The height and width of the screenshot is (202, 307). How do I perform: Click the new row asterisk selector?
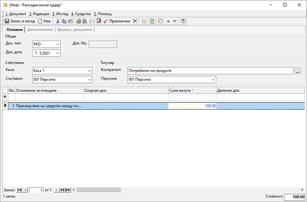click(5, 97)
